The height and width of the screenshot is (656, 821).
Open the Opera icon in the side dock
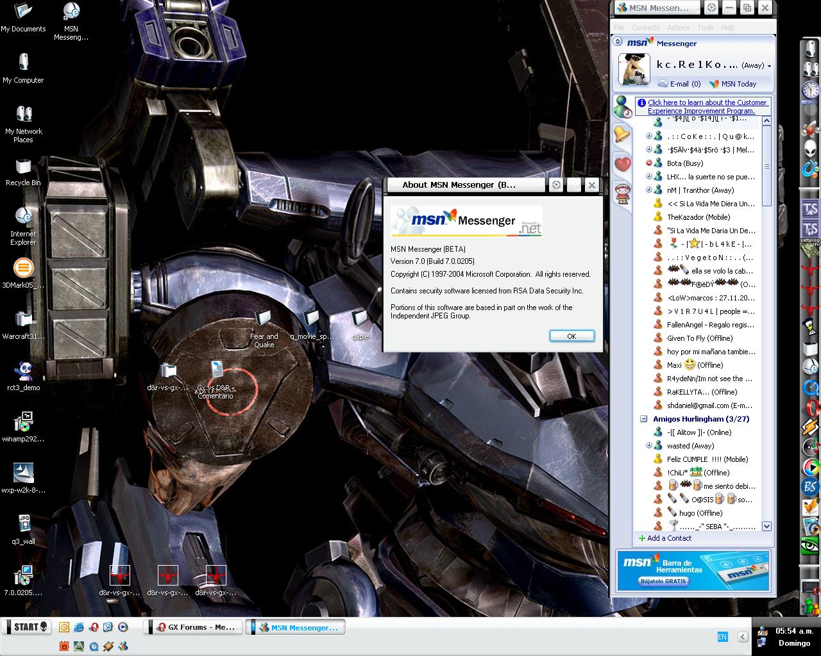tap(811, 407)
